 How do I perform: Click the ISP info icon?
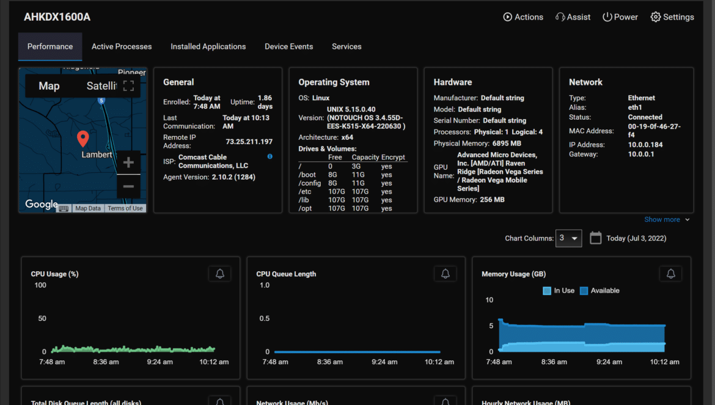(x=270, y=156)
